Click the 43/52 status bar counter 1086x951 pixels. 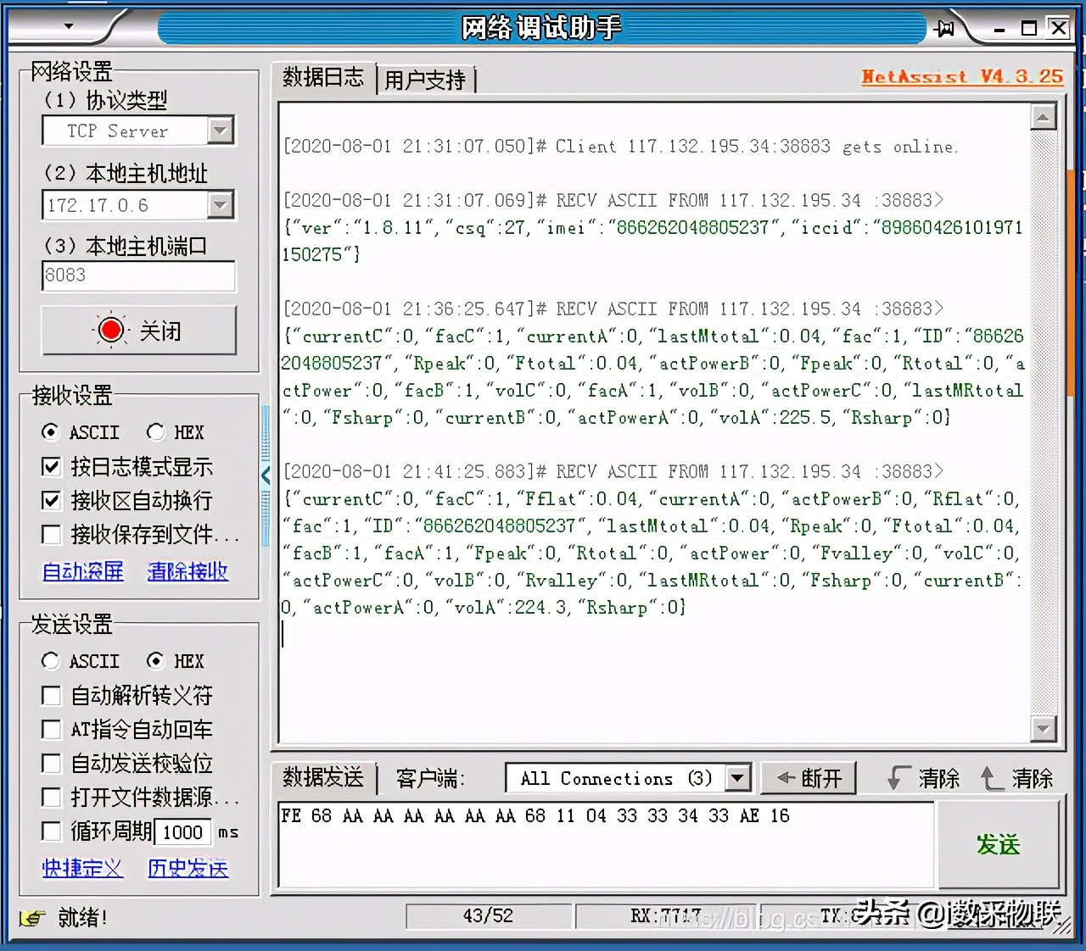[x=488, y=916]
